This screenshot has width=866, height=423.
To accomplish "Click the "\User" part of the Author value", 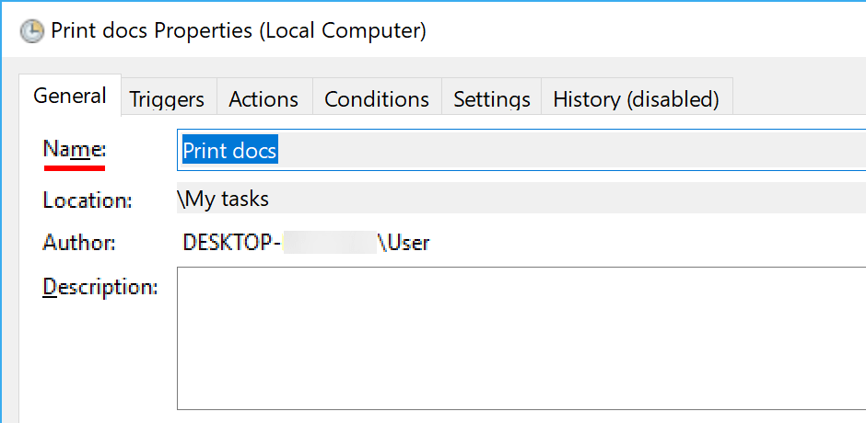I will tap(404, 243).
